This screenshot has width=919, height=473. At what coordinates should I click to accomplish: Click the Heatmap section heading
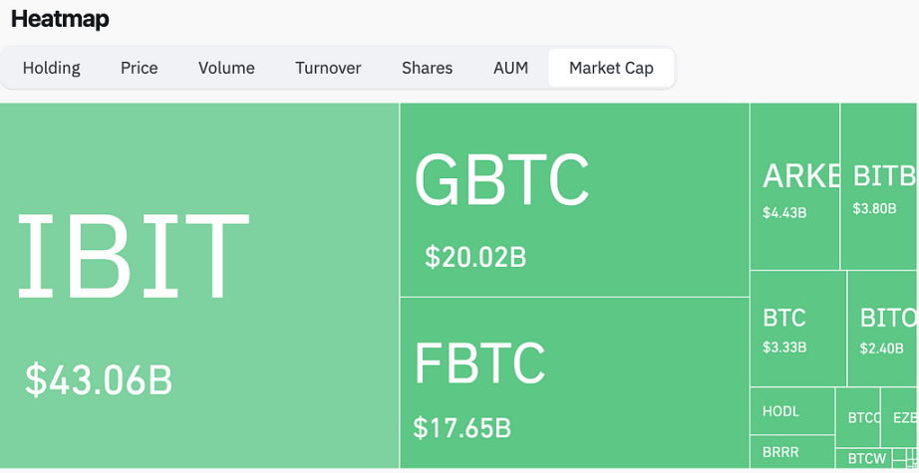pyautogui.click(x=60, y=19)
